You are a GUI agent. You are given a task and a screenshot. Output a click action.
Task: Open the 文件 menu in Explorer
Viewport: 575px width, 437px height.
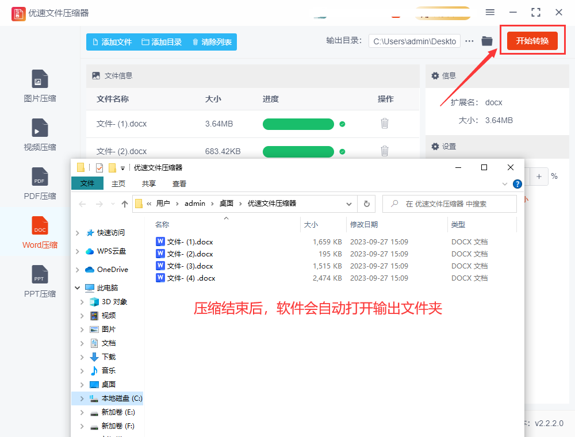tap(87, 183)
